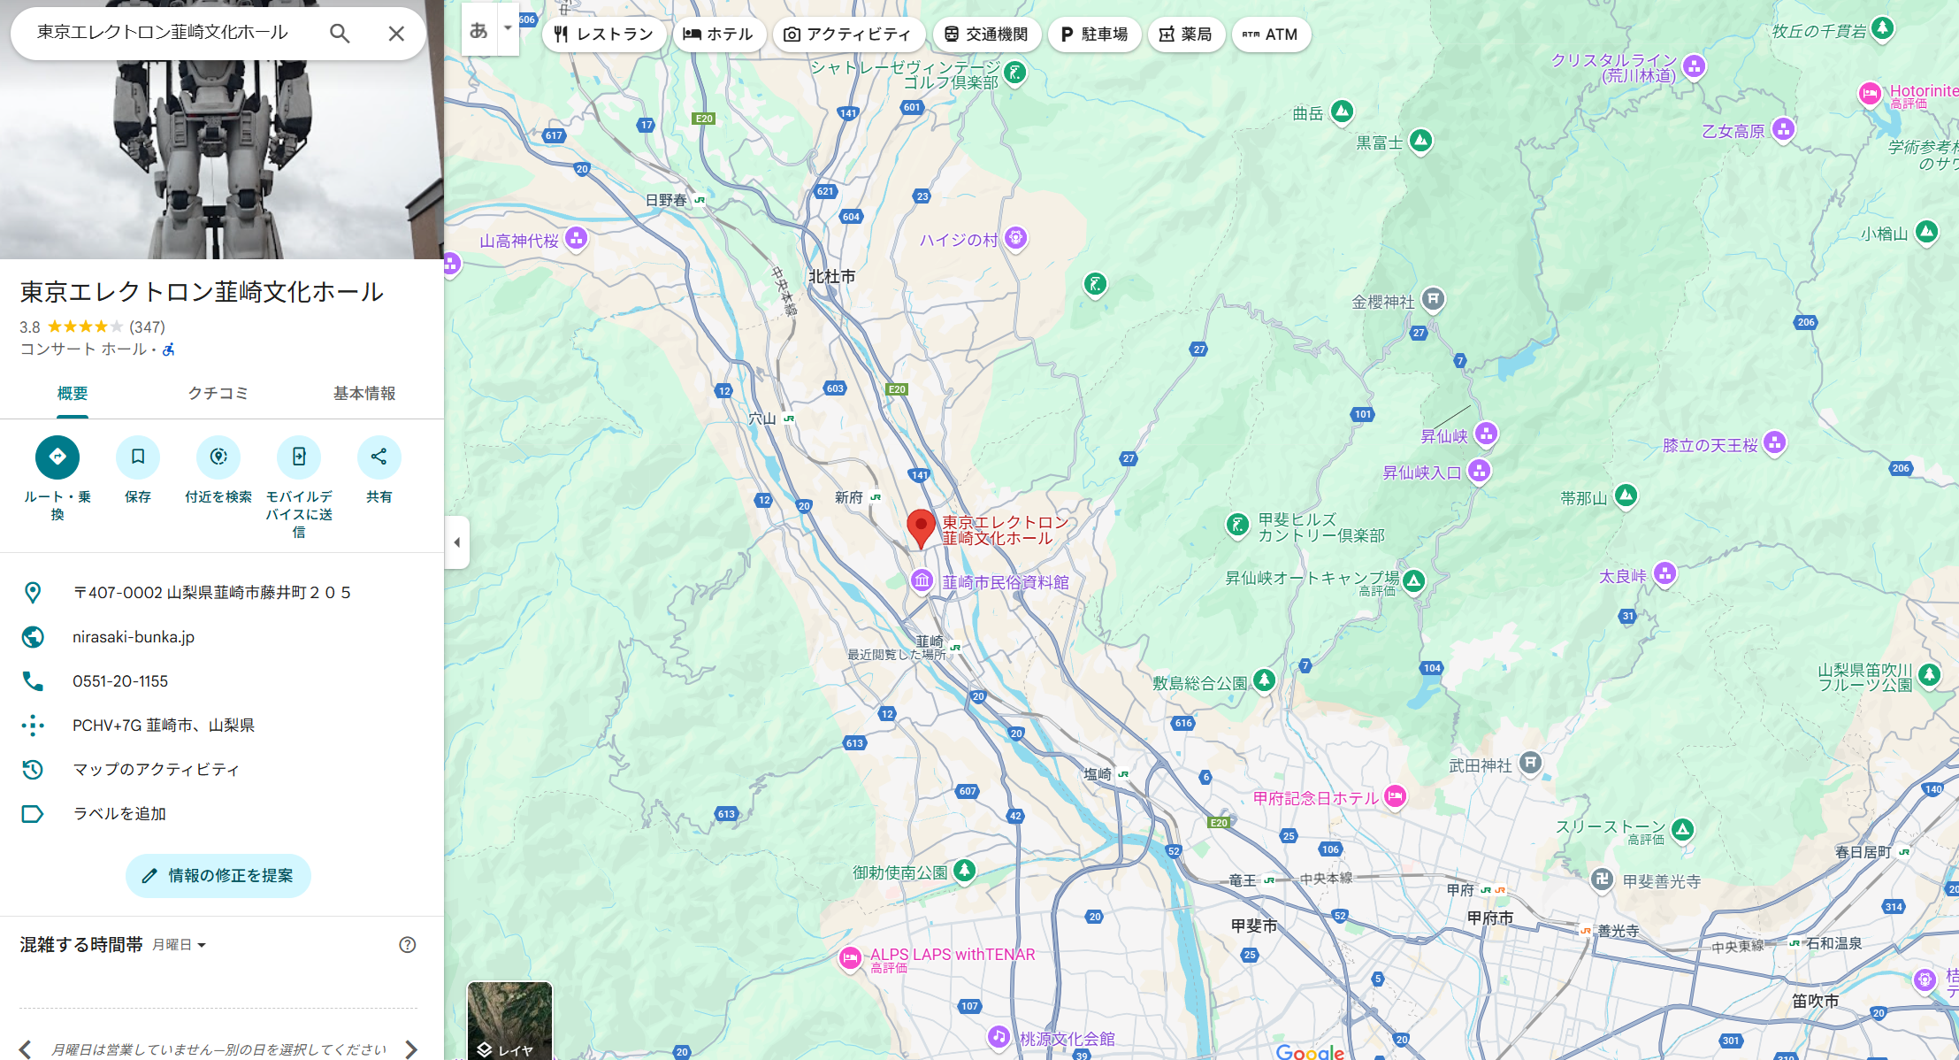Click the wheelchair accessibility icon
The height and width of the screenshot is (1060, 1959).
[169, 349]
